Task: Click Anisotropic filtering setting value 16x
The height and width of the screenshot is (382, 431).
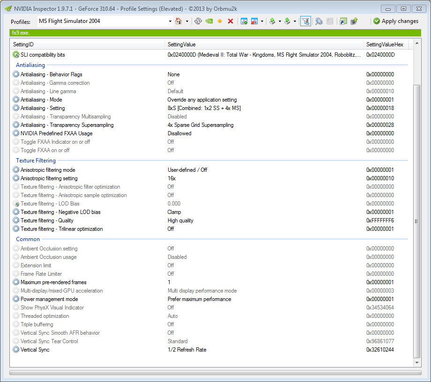Action: pyautogui.click(x=171, y=178)
